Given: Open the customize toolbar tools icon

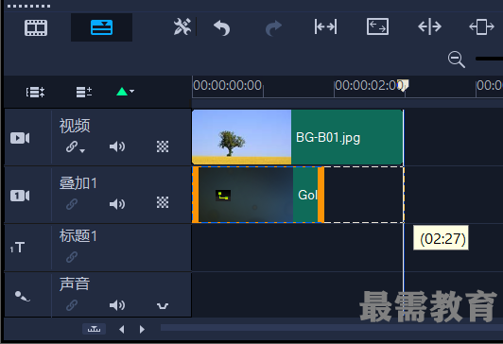Looking at the screenshot, I should click(182, 26).
